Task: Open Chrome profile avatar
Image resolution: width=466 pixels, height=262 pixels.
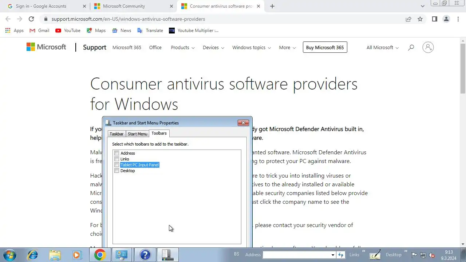Action: tap(446, 19)
